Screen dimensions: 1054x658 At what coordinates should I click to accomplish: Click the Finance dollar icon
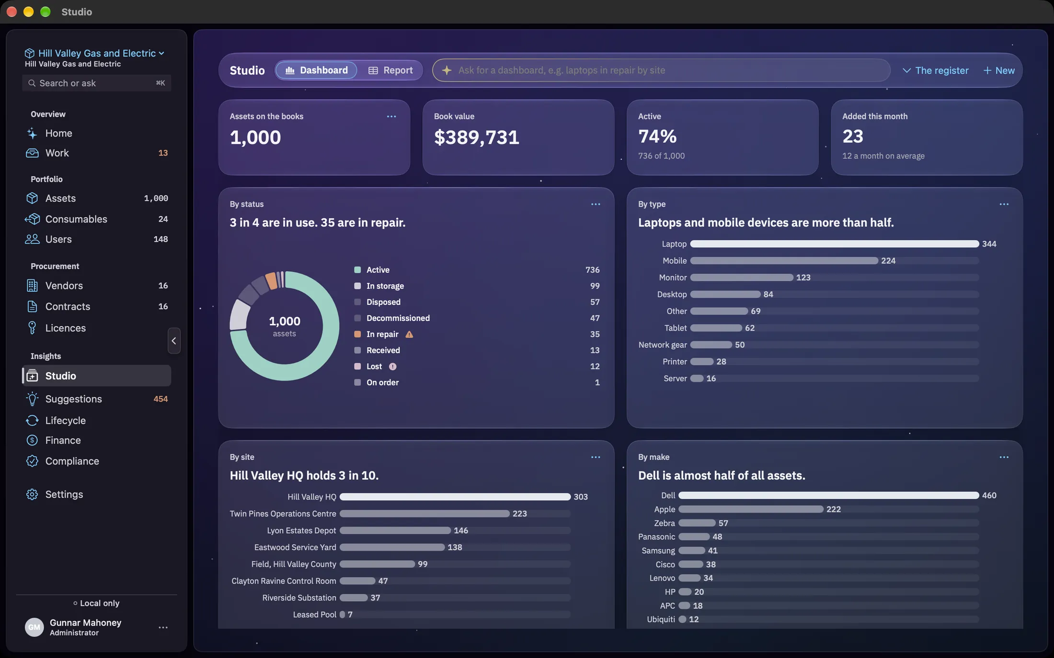click(x=32, y=440)
